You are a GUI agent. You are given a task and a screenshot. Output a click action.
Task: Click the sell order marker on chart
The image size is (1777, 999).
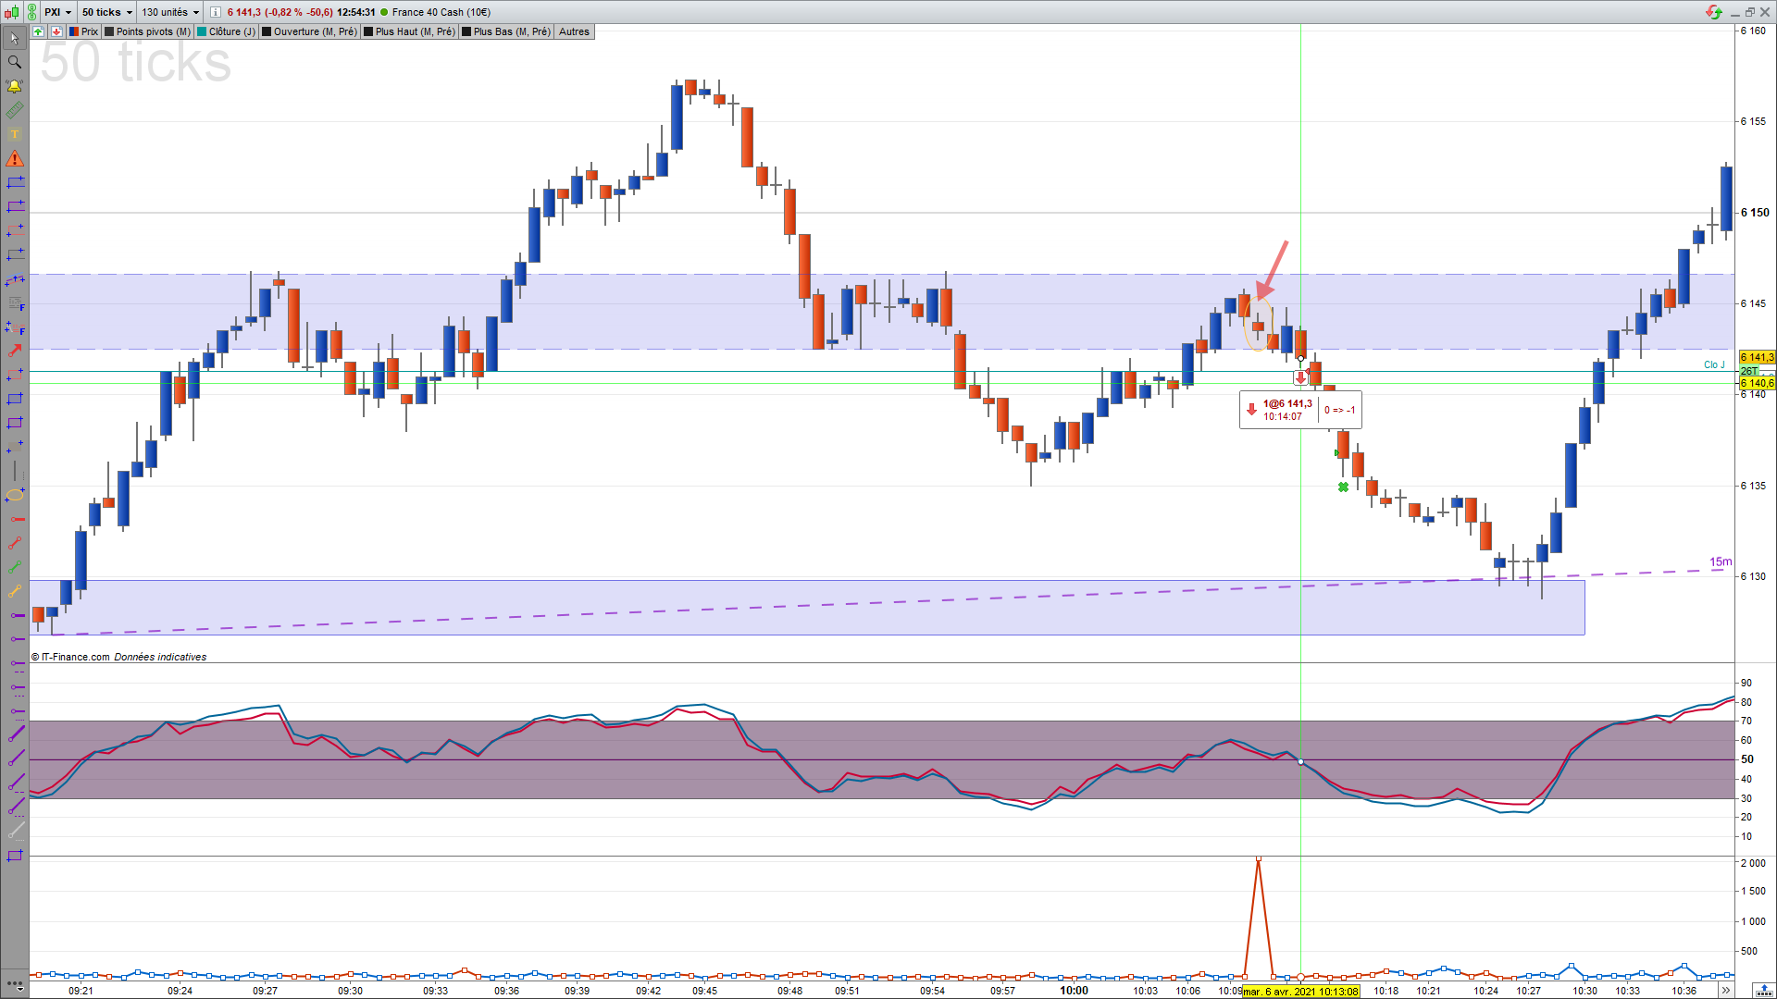(1300, 377)
